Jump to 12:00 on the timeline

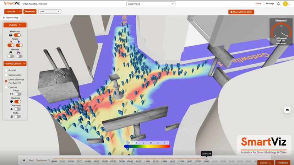point(155,159)
